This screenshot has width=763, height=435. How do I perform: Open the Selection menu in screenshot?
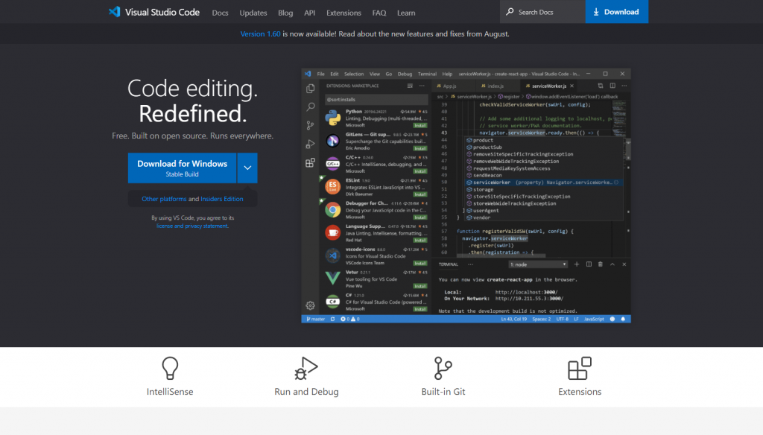click(x=354, y=74)
